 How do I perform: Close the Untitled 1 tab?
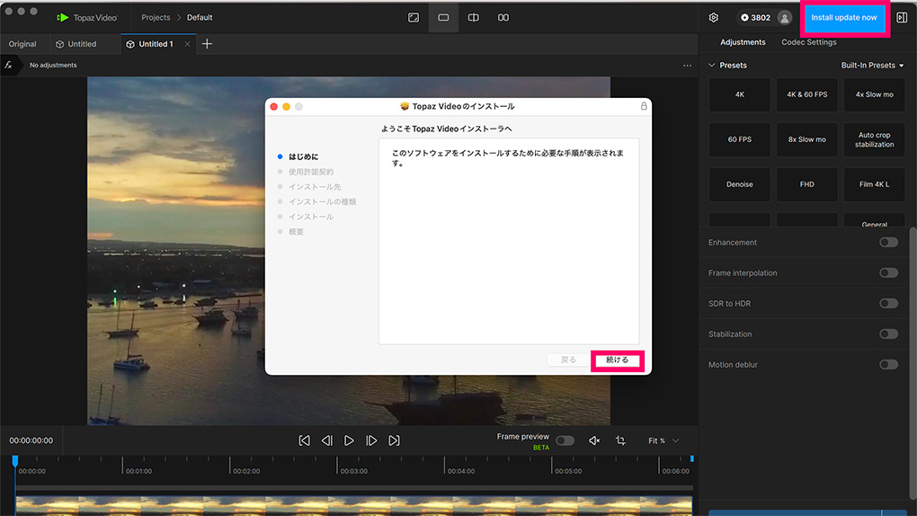coord(187,44)
